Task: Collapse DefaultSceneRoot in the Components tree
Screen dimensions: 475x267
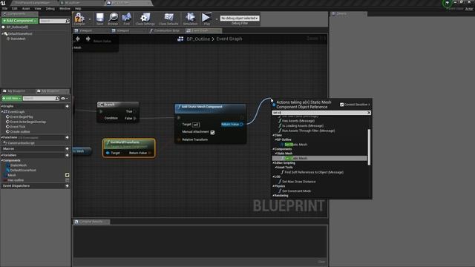Action: (x=2, y=33)
